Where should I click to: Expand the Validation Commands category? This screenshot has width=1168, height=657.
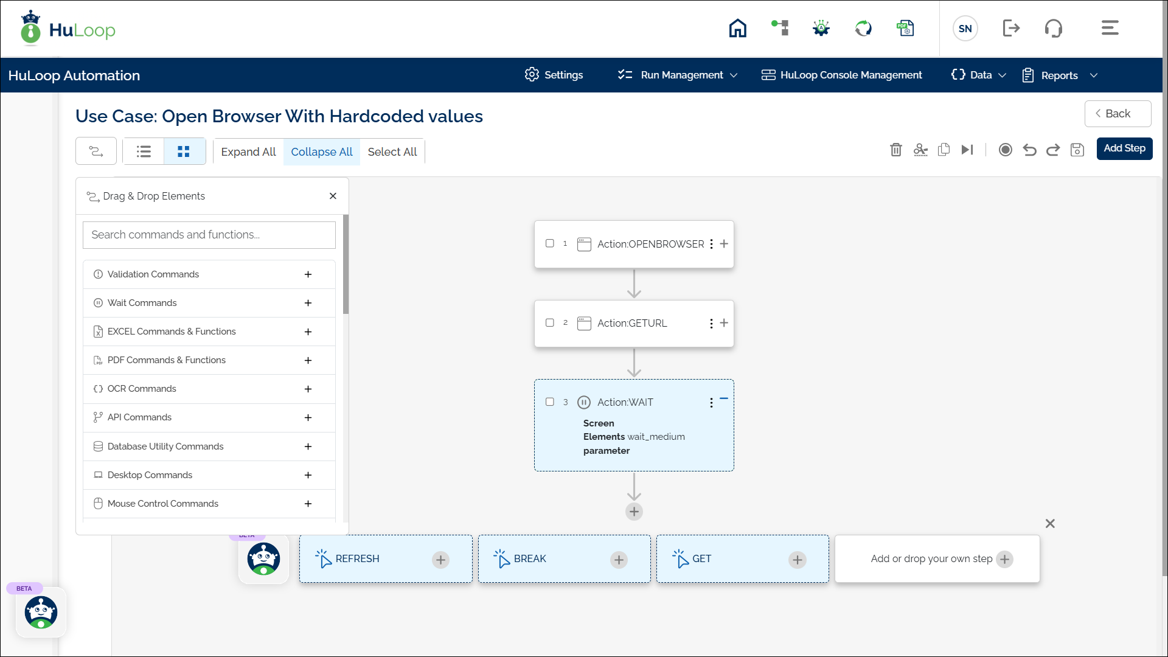[308, 274]
